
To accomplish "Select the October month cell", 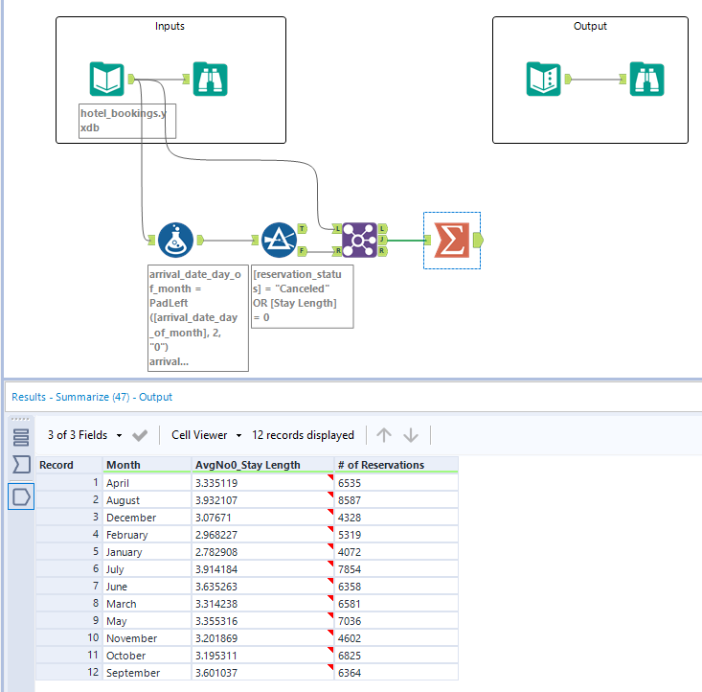I will (x=147, y=656).
